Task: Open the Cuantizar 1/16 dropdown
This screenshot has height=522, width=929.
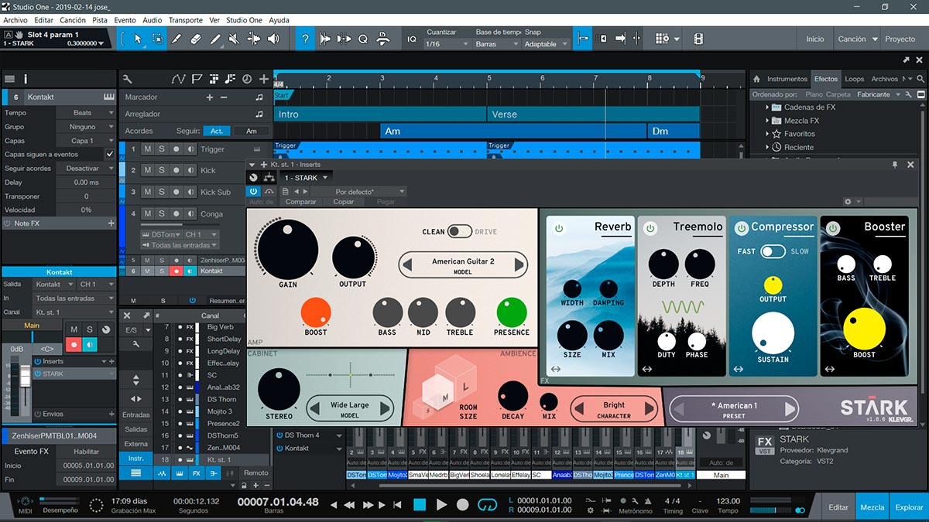Action: [x=447, y=44]
